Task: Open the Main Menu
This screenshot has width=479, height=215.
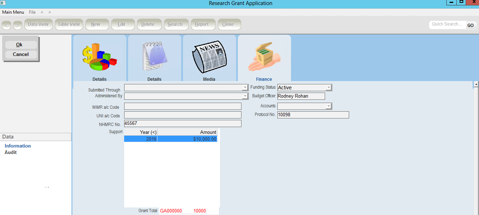Action: (x=13, y=12)
